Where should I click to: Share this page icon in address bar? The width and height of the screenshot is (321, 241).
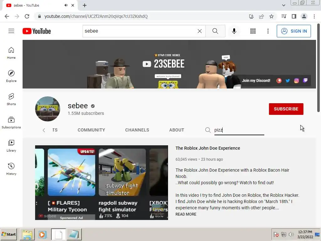(261, 16)
